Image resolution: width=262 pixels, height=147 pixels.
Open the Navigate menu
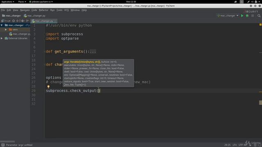point(25,10)
